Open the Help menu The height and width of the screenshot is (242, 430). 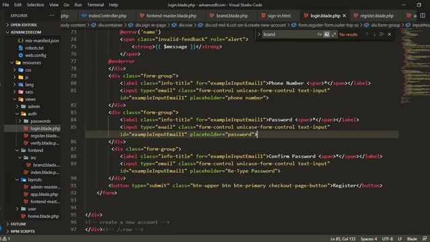point(114,5)
